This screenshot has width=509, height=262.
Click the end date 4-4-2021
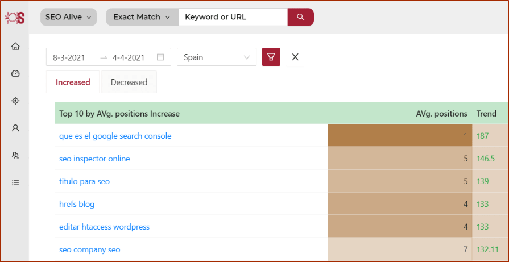tap(128, 57)
